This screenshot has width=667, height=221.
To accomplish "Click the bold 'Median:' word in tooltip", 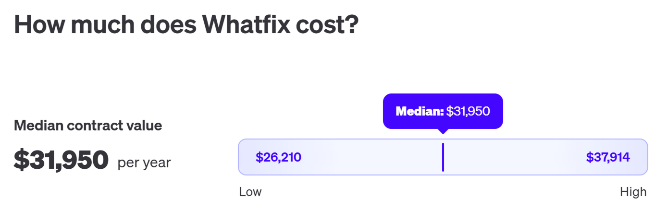I will pos(420,112).
